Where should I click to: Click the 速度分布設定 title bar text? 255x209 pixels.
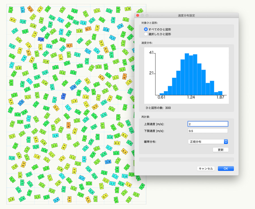186,16
